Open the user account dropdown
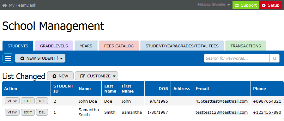Image resolution: width=284 pixels, height=121 pixels. tap(214, 5)
